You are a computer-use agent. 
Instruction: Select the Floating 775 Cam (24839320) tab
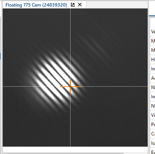tap(36, 5)
